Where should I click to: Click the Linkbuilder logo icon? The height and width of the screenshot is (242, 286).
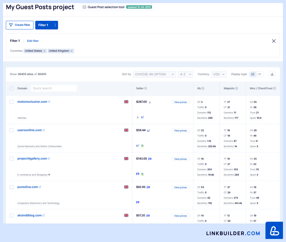pos(274,231)
